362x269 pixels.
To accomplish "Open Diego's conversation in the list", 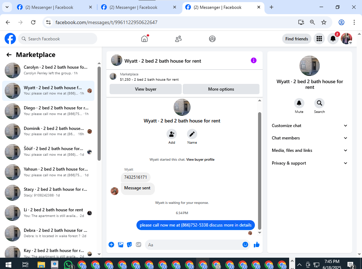I will click(48, 111).
